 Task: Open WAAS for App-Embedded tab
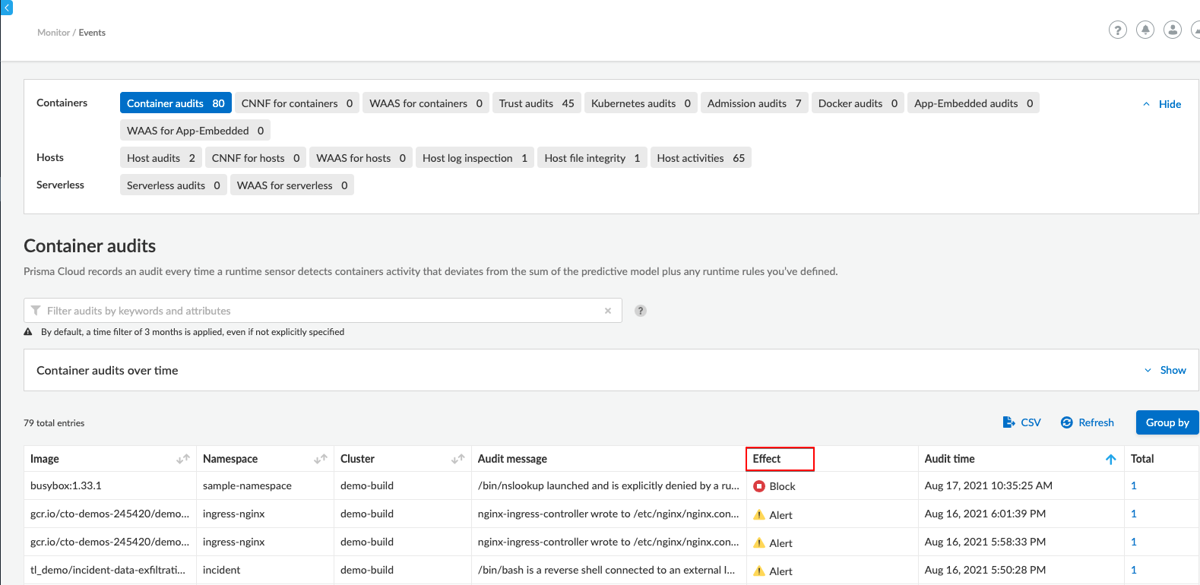click(x=195, y=131)
